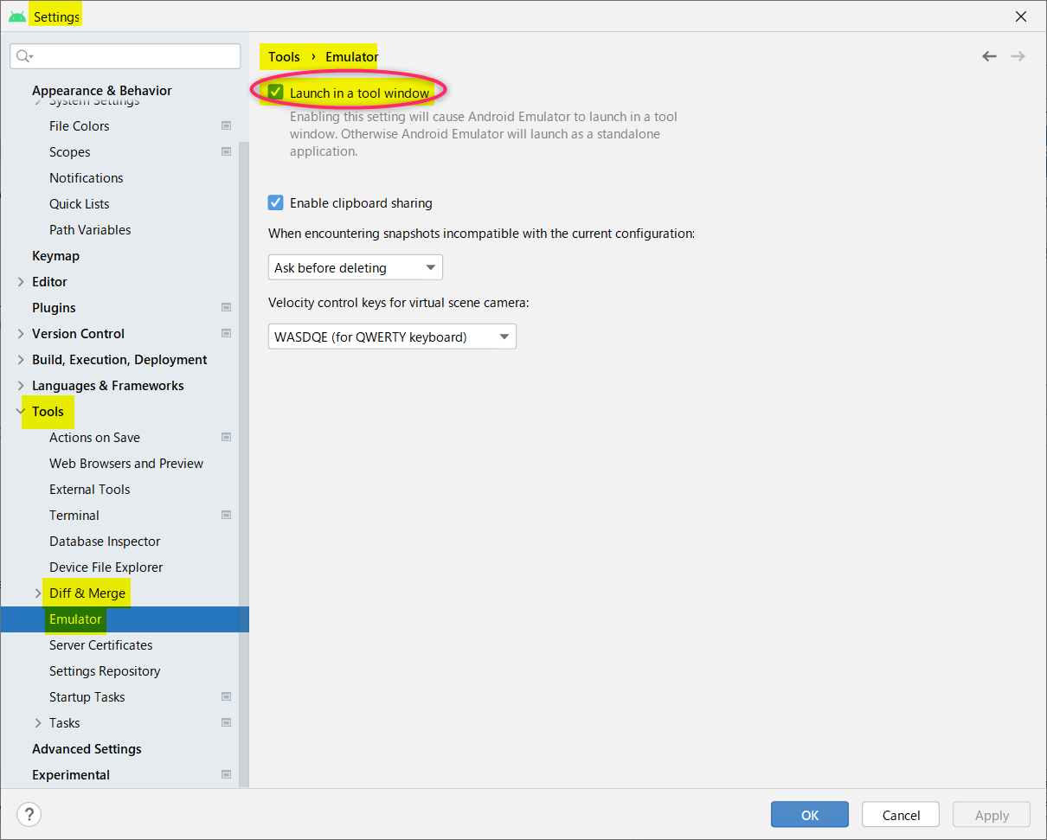Click the Android icon in the title bar

(16, 15)
